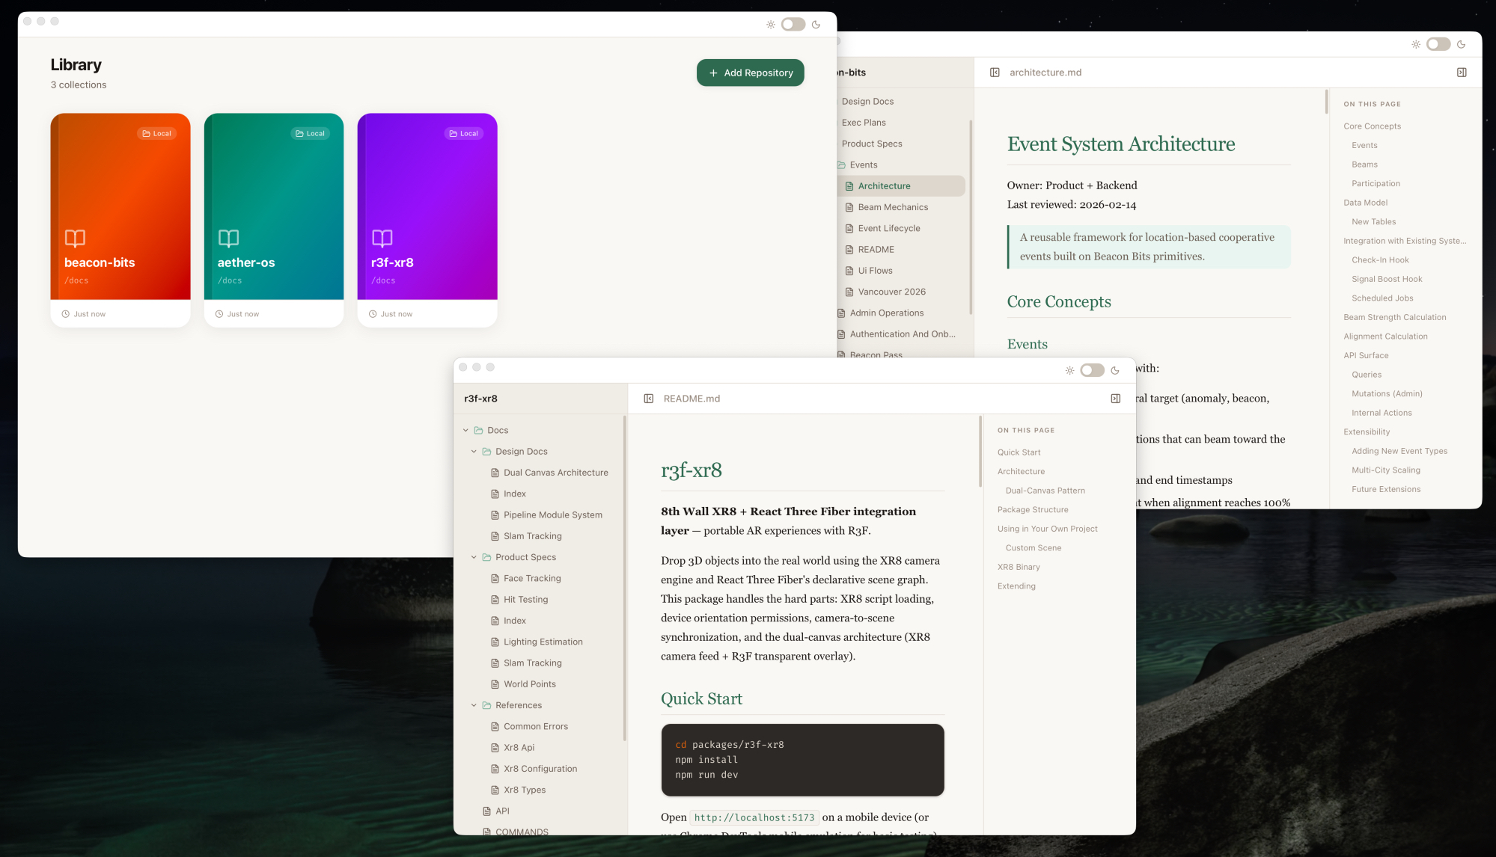Collapse the Product Specs folder in r3f-xr8 tree

click(x=474, y=557)
